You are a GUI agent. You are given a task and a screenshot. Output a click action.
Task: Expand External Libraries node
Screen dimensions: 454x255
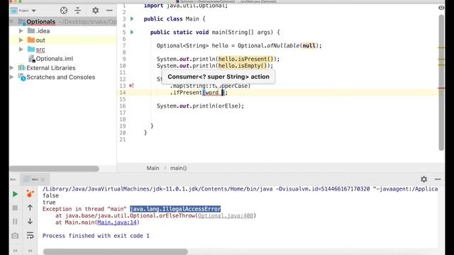click(11, 68)
